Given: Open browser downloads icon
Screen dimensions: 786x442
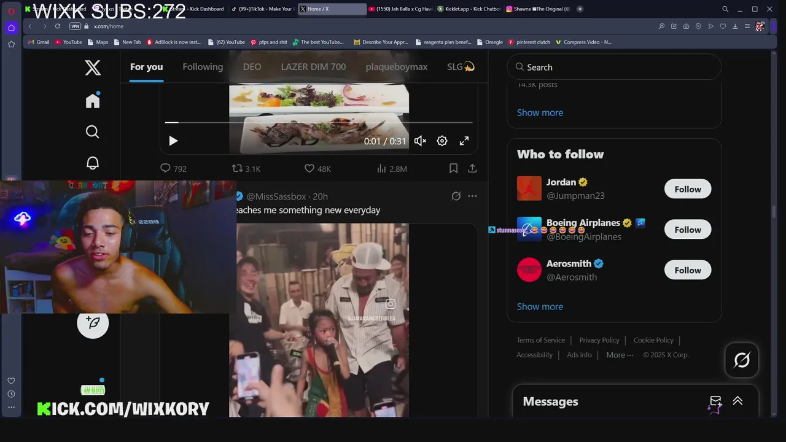Looking at the screenshot, I should pos(735,26).
